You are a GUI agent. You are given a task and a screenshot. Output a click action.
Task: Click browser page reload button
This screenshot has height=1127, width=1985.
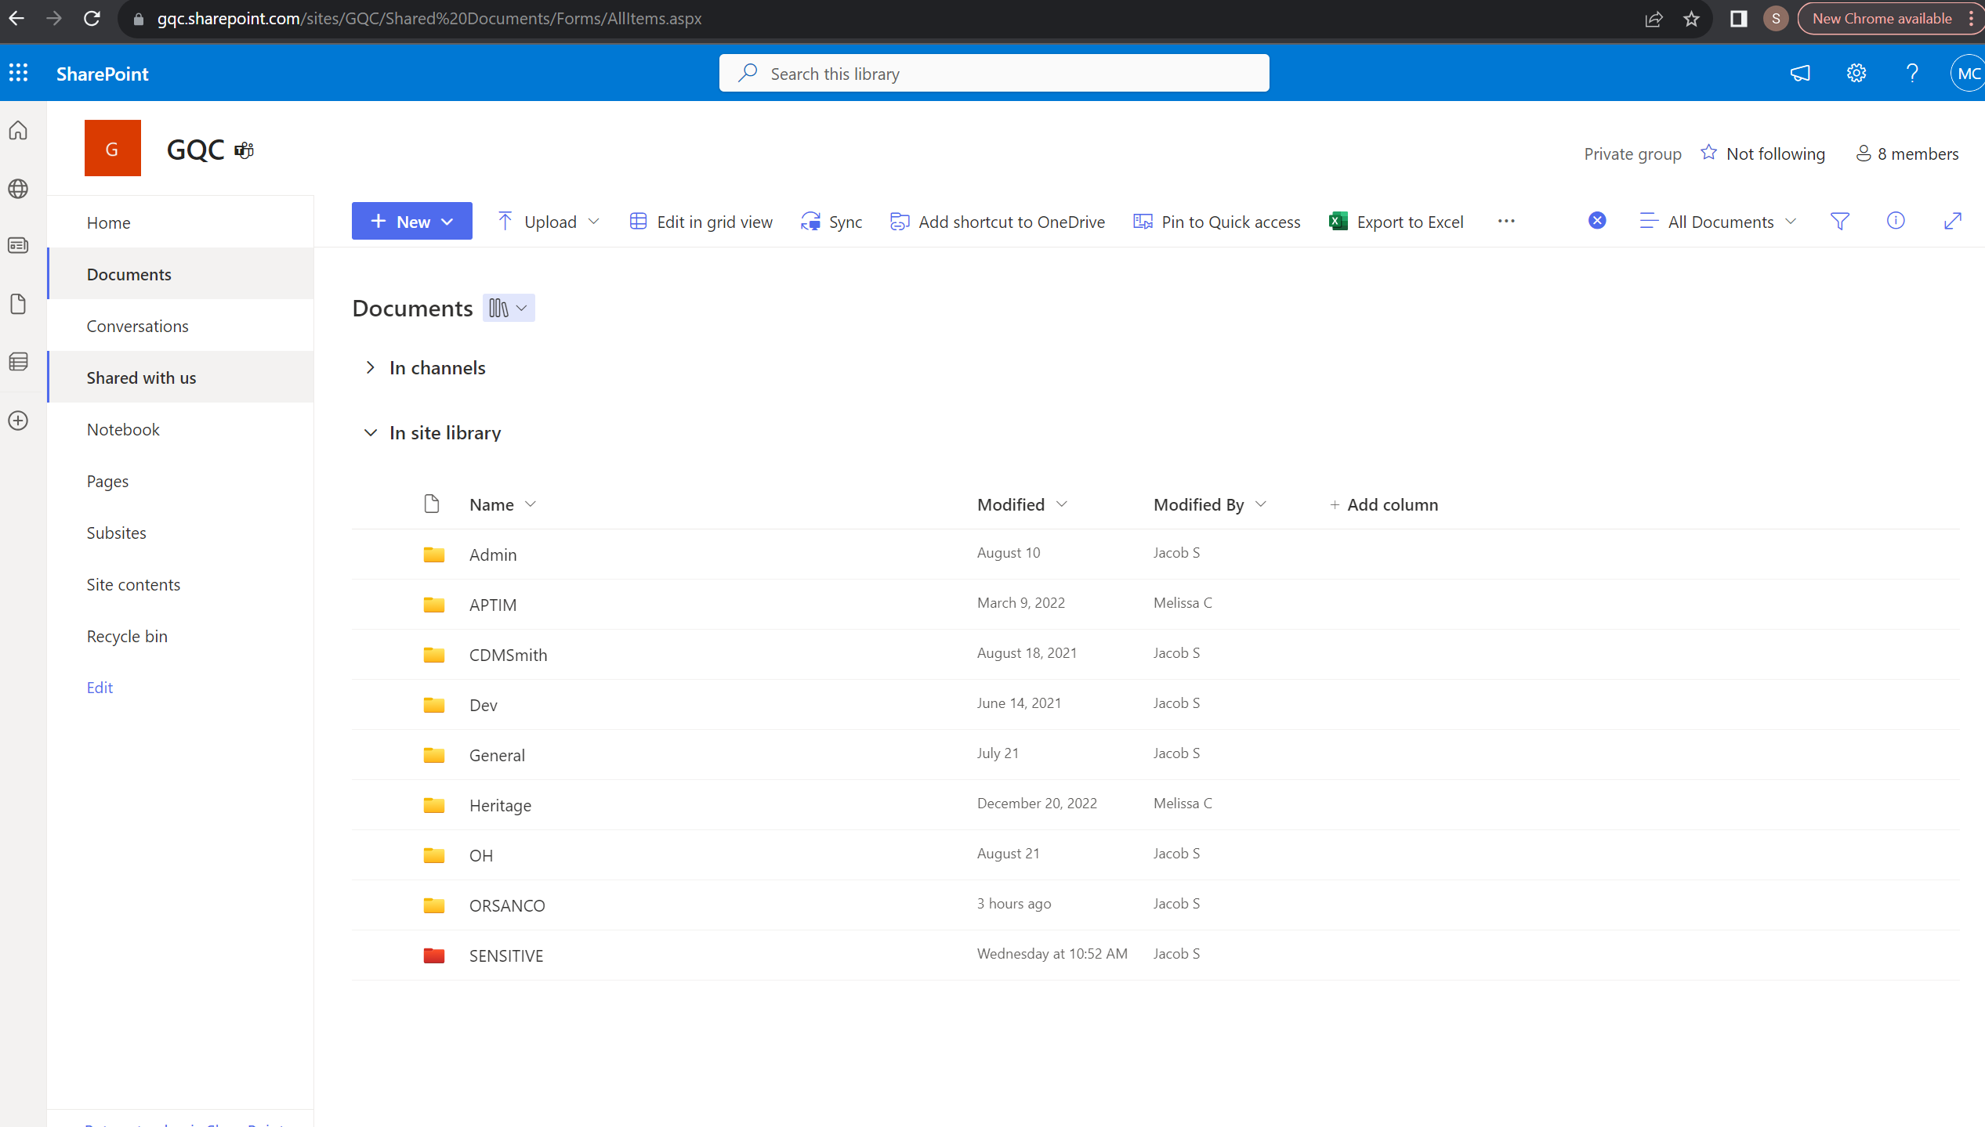click(92, 18)
